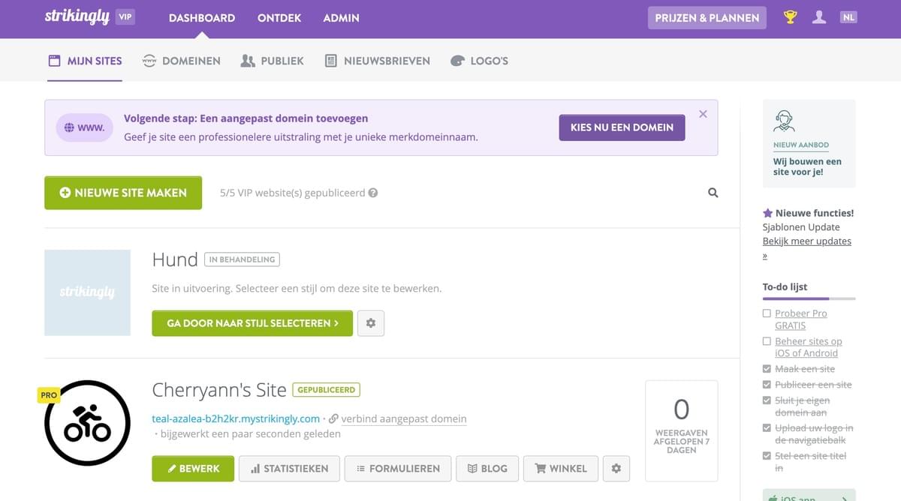The height and width of the screenshot is (501, 901).
Task: Check the Probeer Pro GRATIS to-do item
Action: 767,313
